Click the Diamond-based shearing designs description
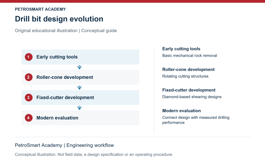This screenshot has width=265, height=165. click(x=192, y=97)
